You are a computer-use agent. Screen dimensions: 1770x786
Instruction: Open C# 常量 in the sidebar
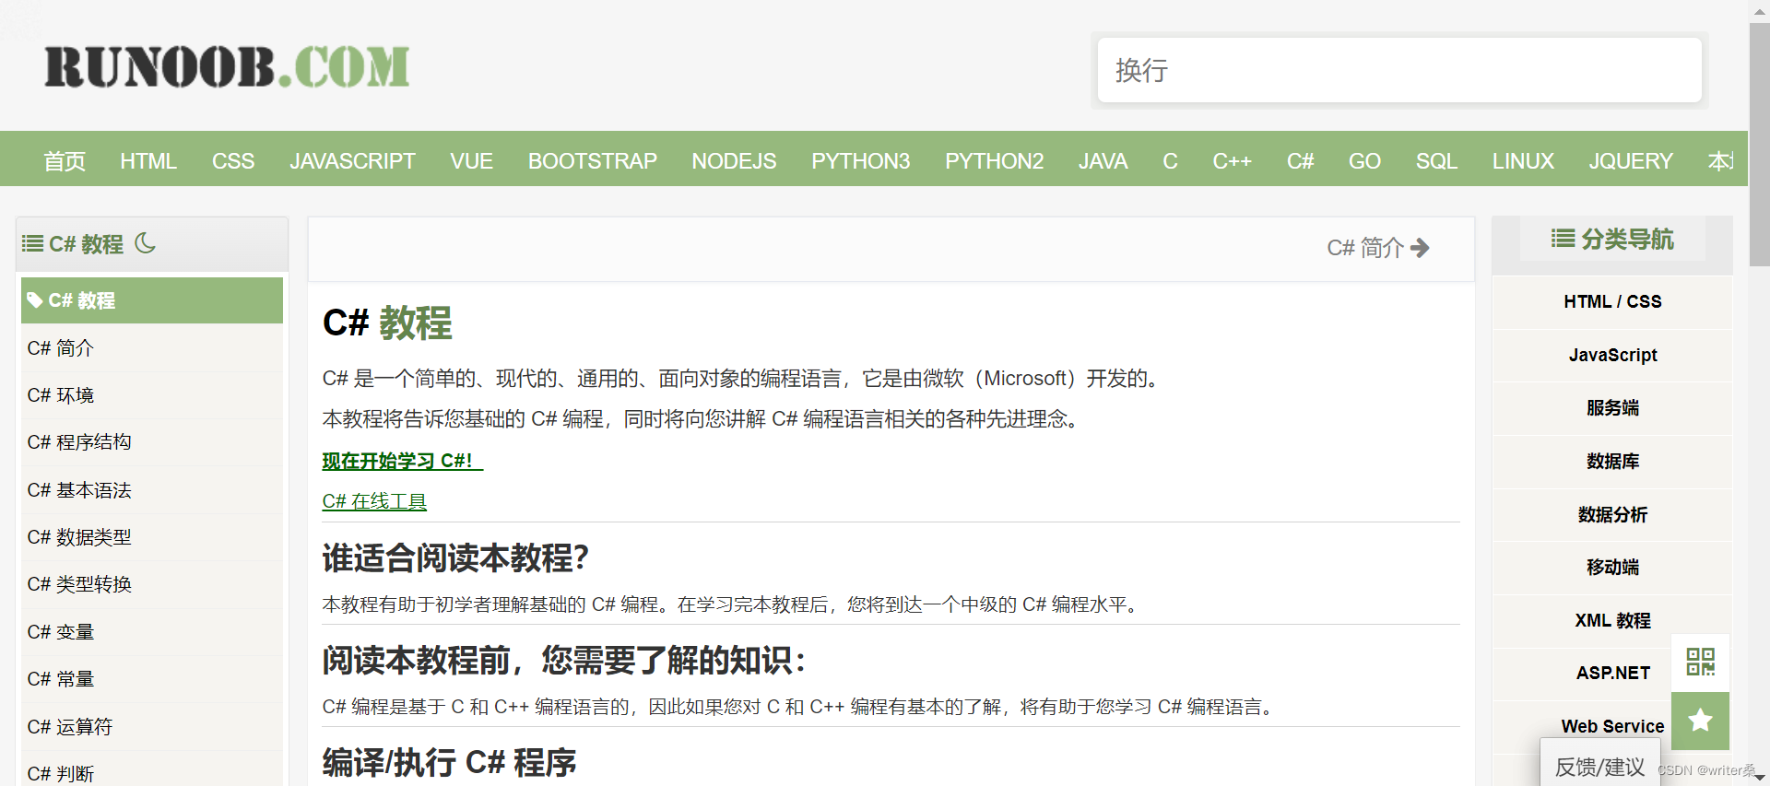[152, 679]
